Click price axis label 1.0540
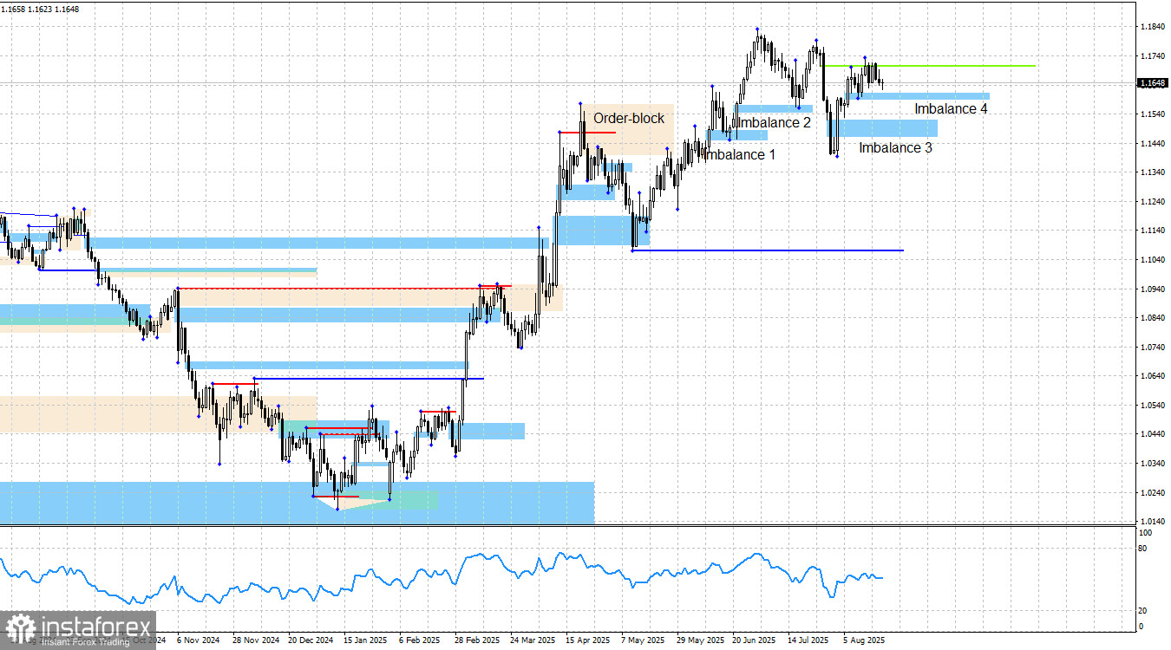The height and width of the screenshot is (650, 1171). pos(1152,406)
